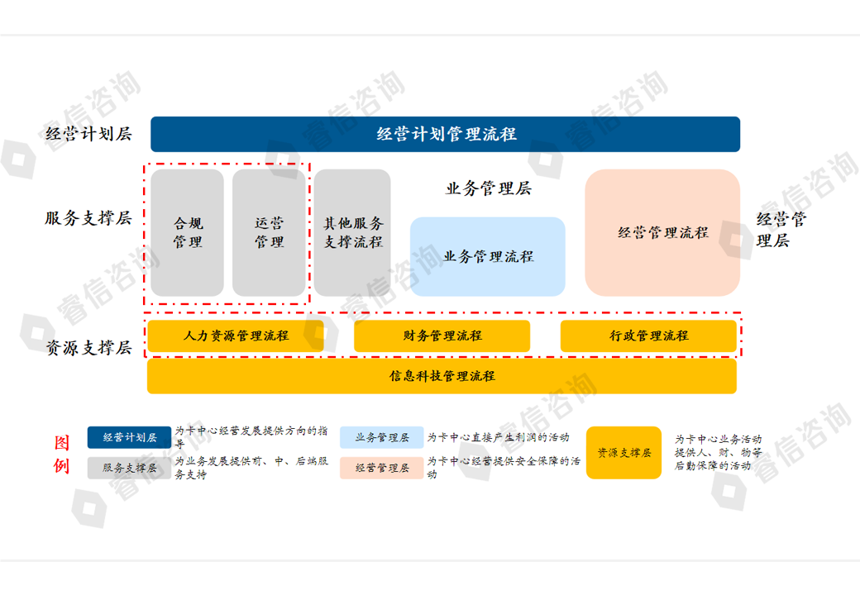The image size is (860, 595).
Task: Select the 合规管理 gray box
Action: pyautogui.click(x=187, y=233)
